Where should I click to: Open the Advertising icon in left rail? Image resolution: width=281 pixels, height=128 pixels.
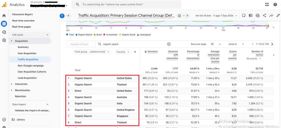coord(4,40)
